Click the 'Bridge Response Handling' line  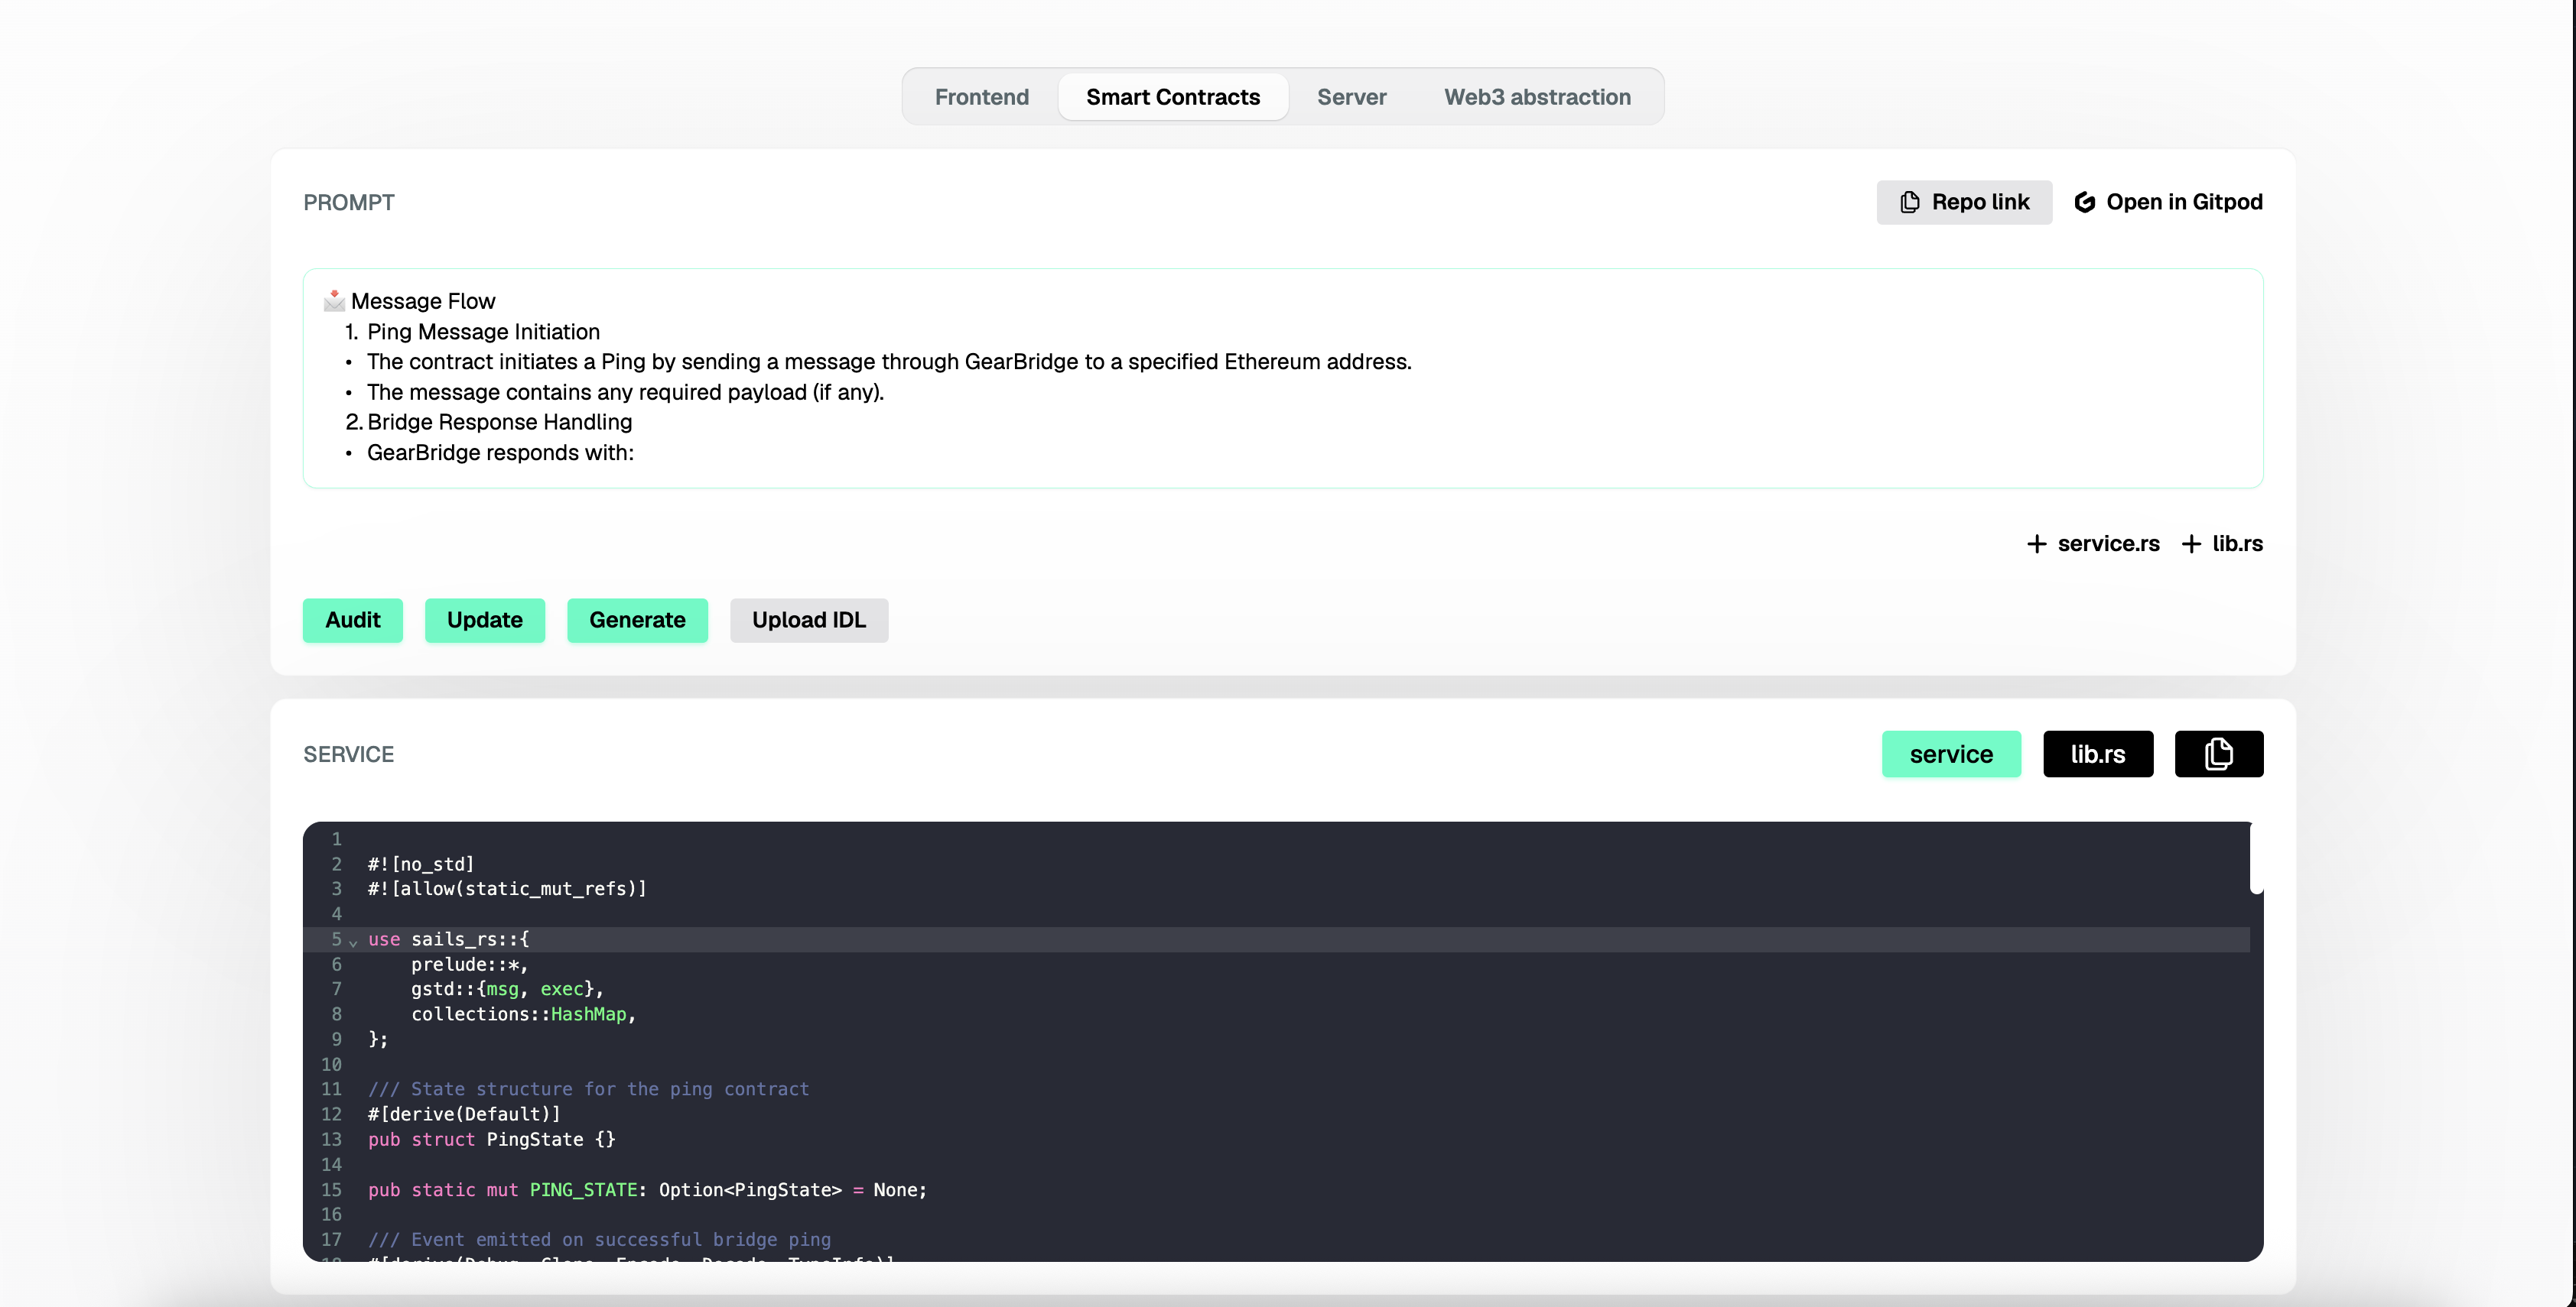coord(499,422)
